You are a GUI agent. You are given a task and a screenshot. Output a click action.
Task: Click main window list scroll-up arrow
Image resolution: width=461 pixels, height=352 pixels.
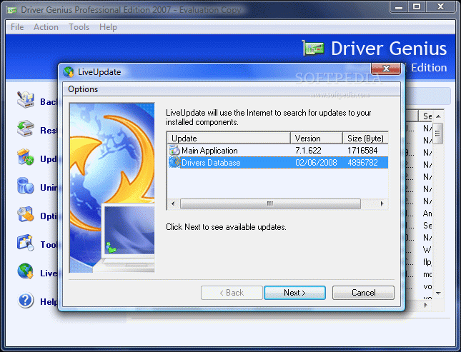click(438, 116)
